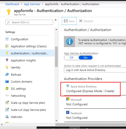
Task: Click the Microsoft four-color logo icon
Action: (x=68, y=99)
